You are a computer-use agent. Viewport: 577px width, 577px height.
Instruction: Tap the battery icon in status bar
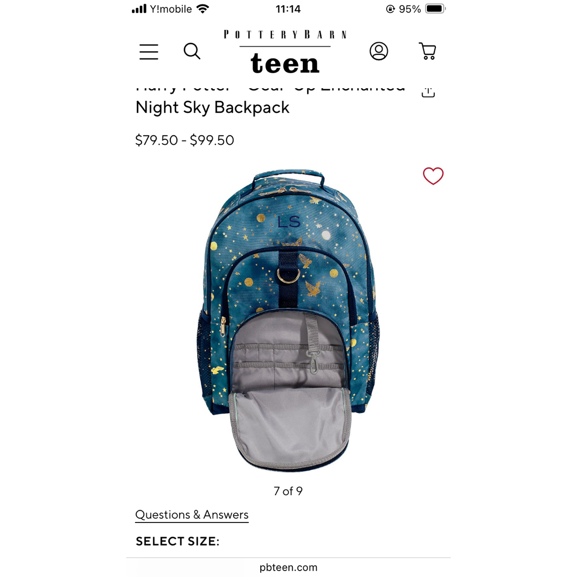tap(436, 9)
